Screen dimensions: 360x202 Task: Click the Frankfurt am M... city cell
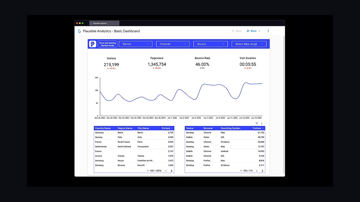pyautogui.click(x=146, y=161)
